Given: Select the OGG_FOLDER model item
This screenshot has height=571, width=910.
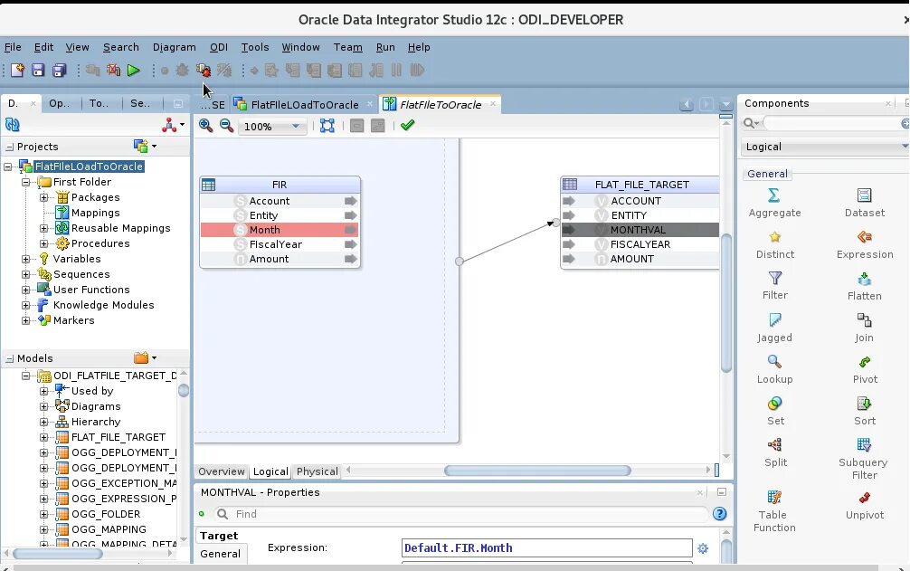Looking at the screenshot, I should click(106, 514).
